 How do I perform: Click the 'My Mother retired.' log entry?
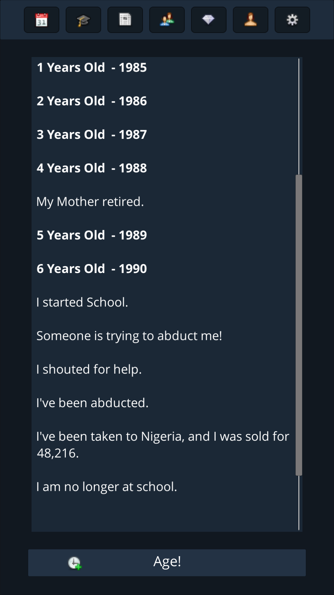pos(90,202)
